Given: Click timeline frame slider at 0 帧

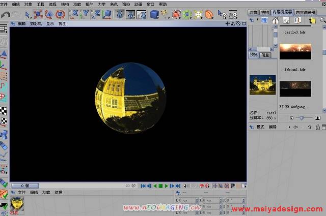Looking at the screenshot, I should [25, 186].
